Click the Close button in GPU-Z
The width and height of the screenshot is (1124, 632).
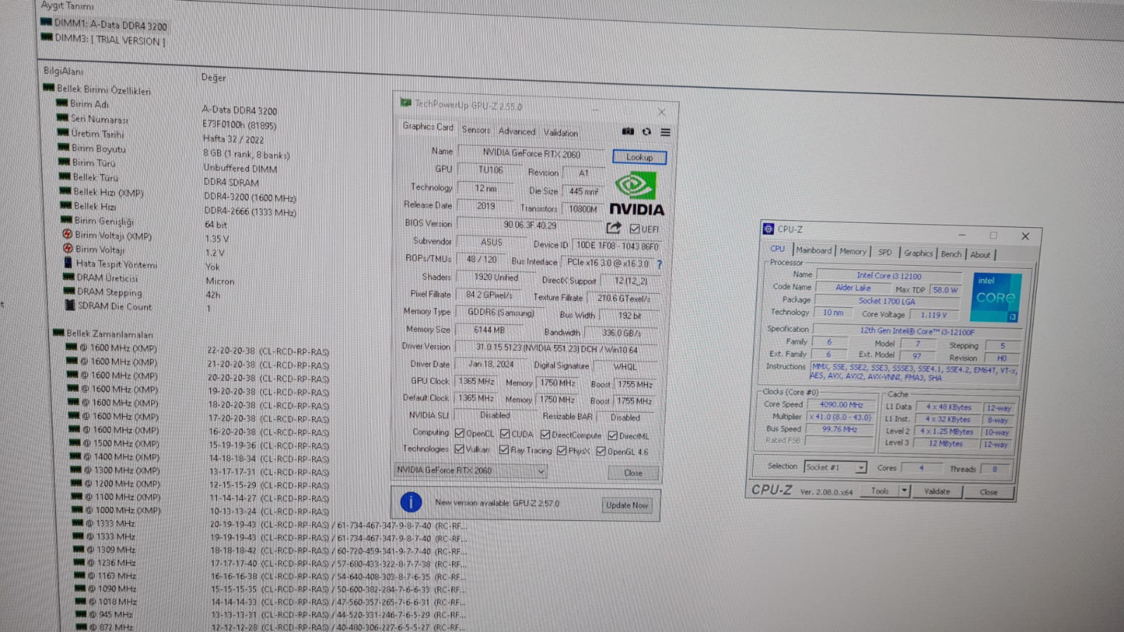point(633,473)
